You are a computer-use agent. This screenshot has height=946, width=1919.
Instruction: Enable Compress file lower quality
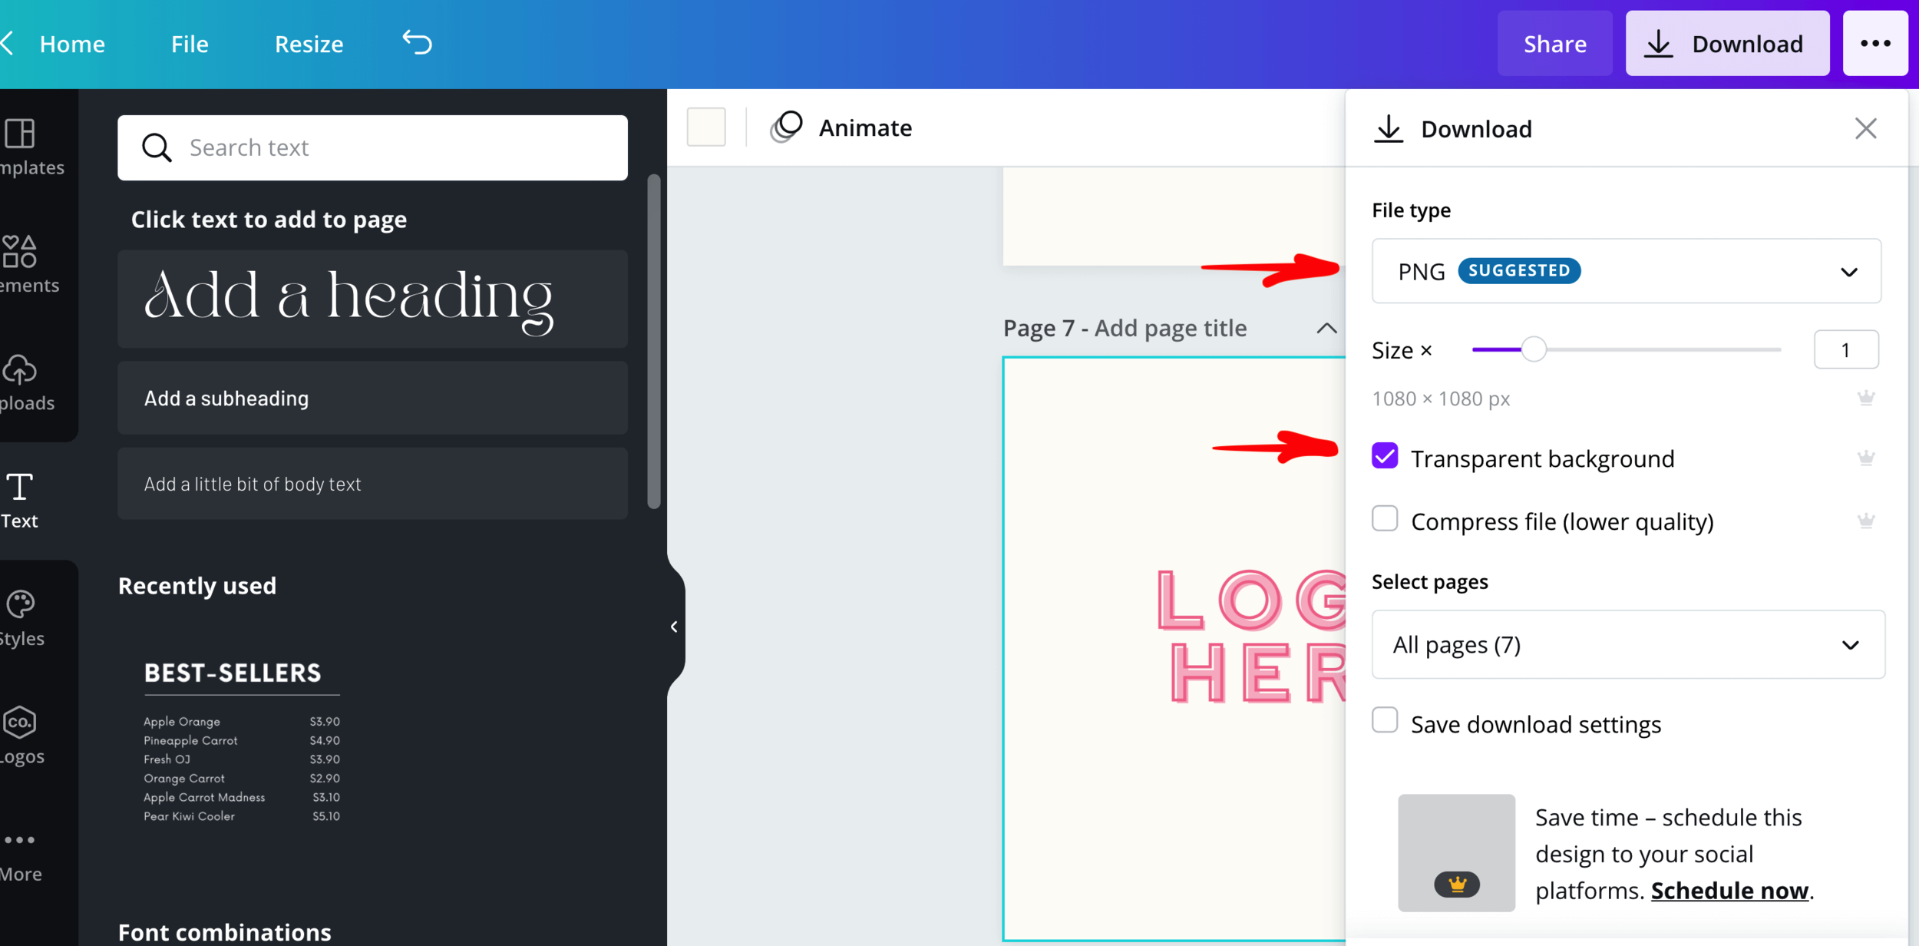pyautogui.click(x=1384, y=520)
